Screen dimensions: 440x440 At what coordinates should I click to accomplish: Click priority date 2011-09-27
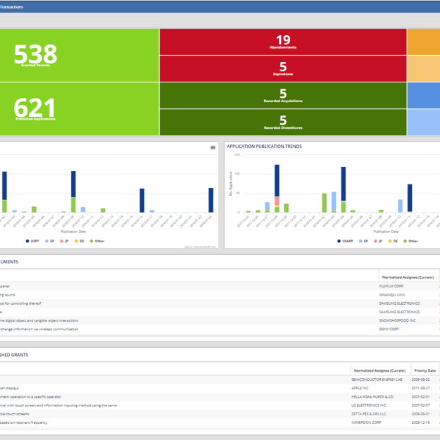point(420,388)
